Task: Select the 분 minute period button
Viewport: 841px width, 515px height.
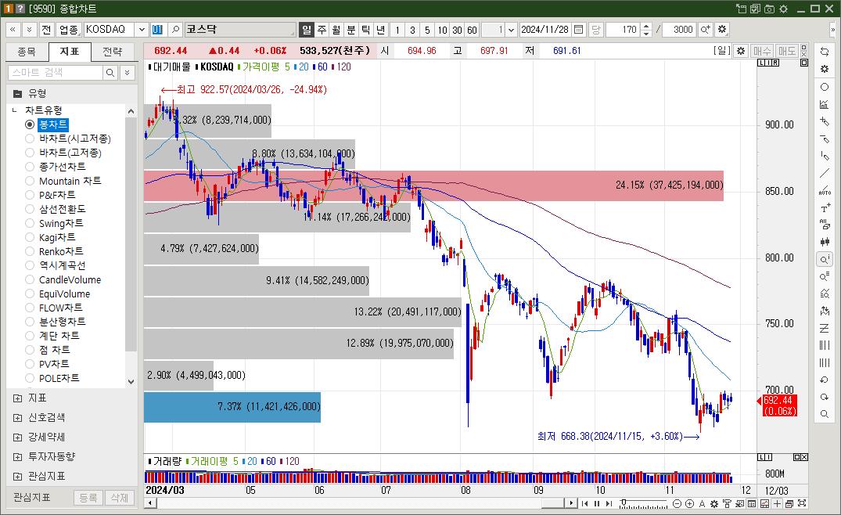Action: (350, 30)
